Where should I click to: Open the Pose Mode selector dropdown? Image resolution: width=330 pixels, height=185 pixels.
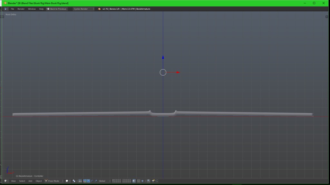(53, 181)
